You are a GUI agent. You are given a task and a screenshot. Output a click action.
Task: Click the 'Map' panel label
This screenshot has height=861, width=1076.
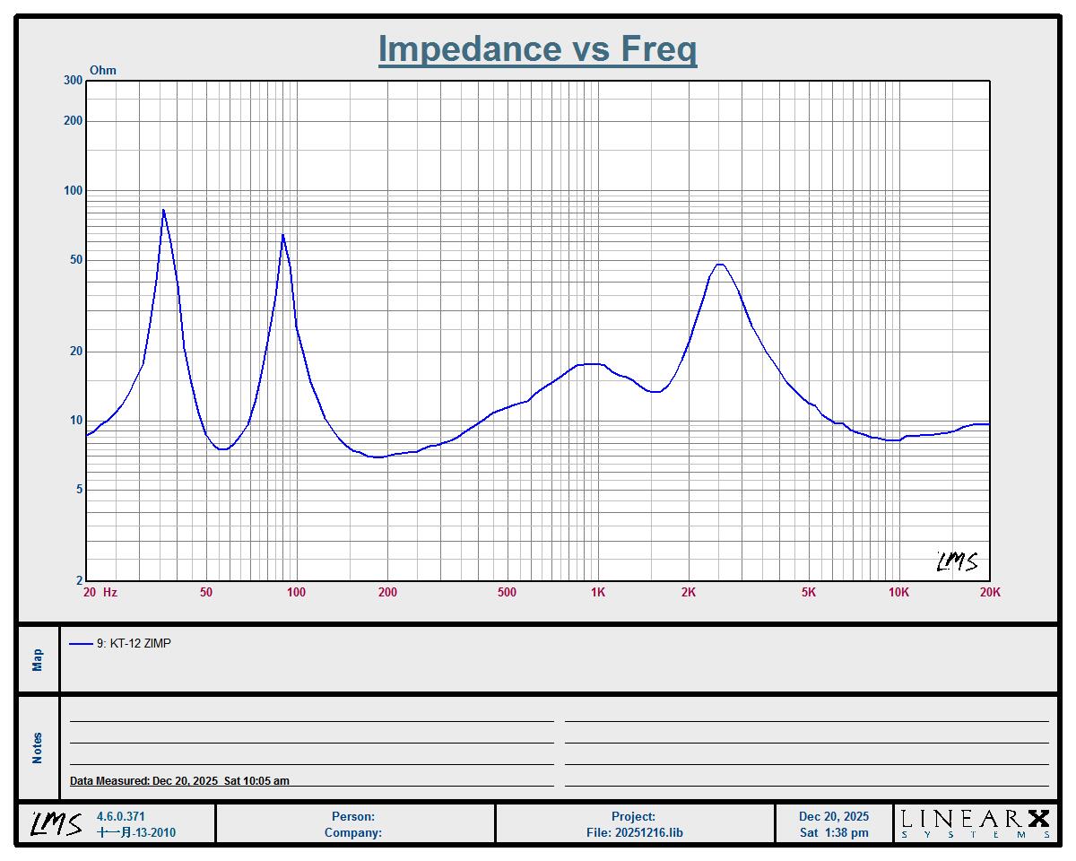pyautogui.click(x=38, y=660)
